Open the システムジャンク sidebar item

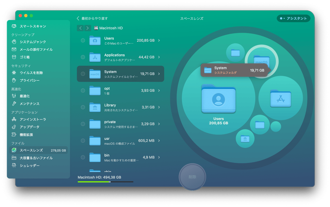(38, 42)
